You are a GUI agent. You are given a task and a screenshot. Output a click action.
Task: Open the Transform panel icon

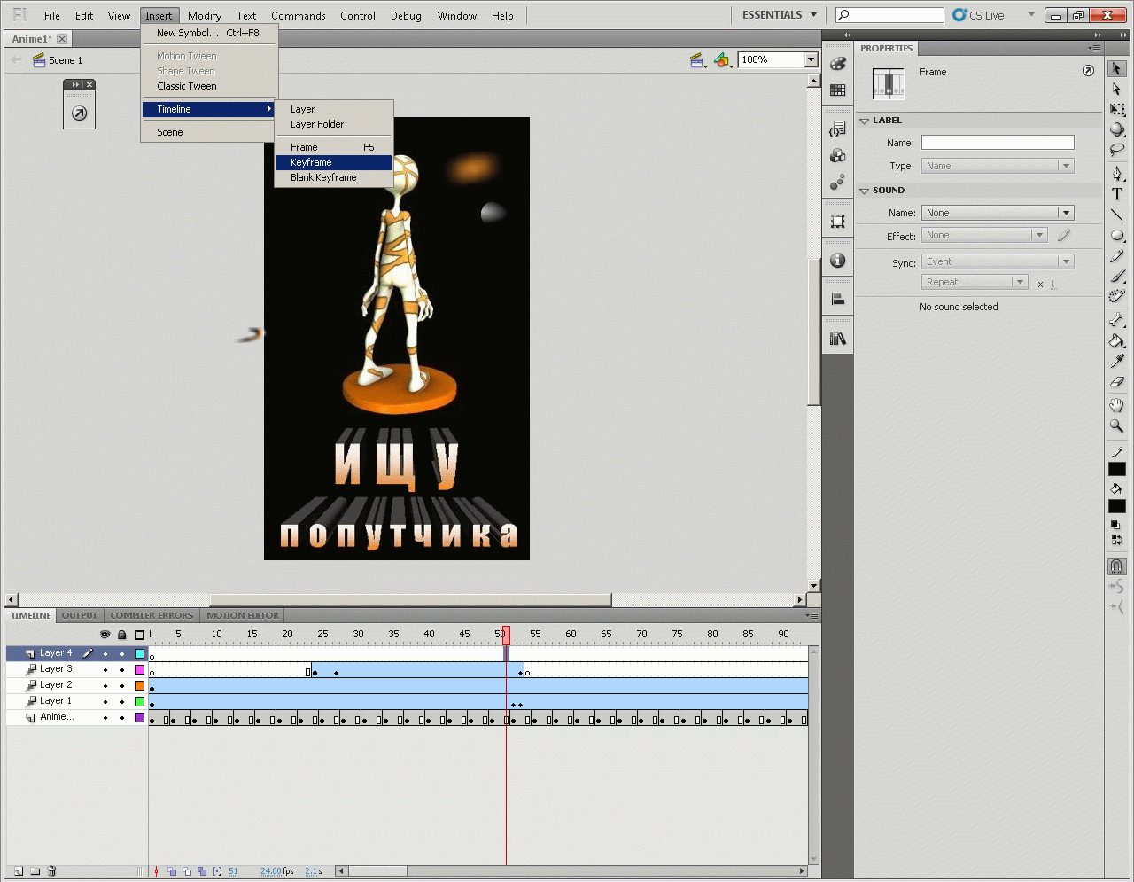[x=838, y=222]
